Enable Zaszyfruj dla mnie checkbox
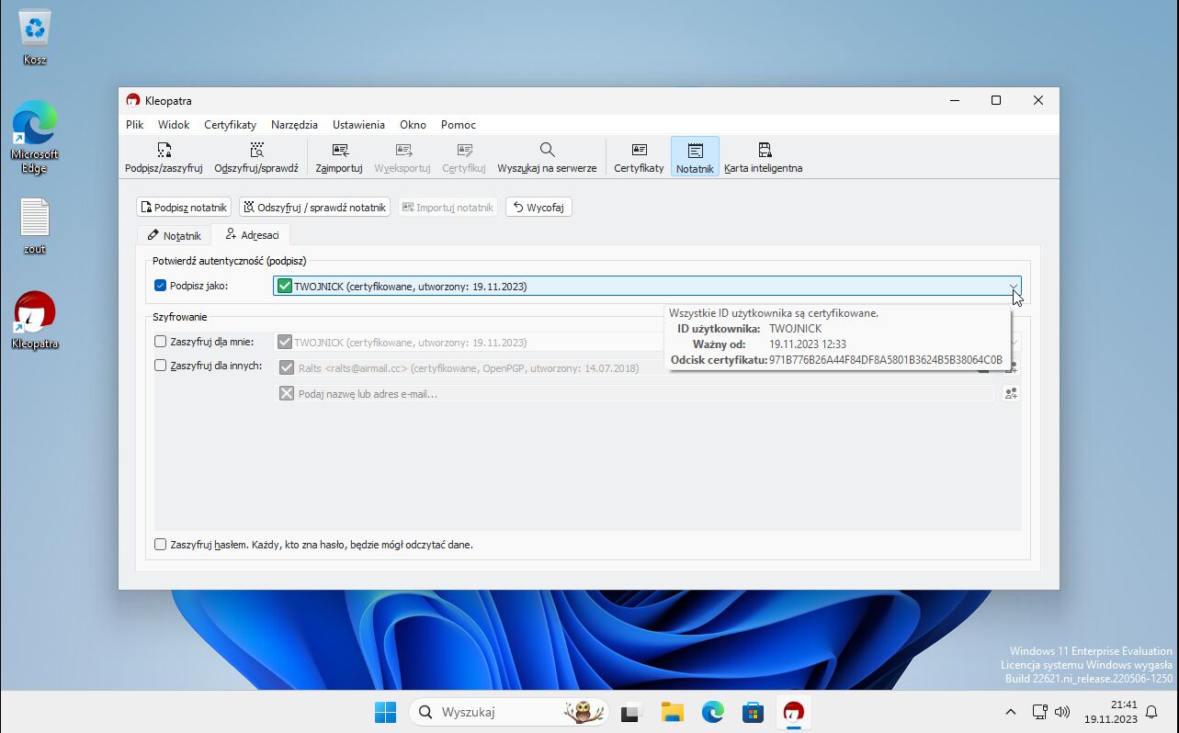The image size is (1179, 733). pyautogui.click(x=161, y=342)
